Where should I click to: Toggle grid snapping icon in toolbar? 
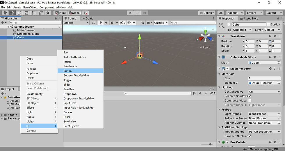pyautogui.click(x=85, y=13)
